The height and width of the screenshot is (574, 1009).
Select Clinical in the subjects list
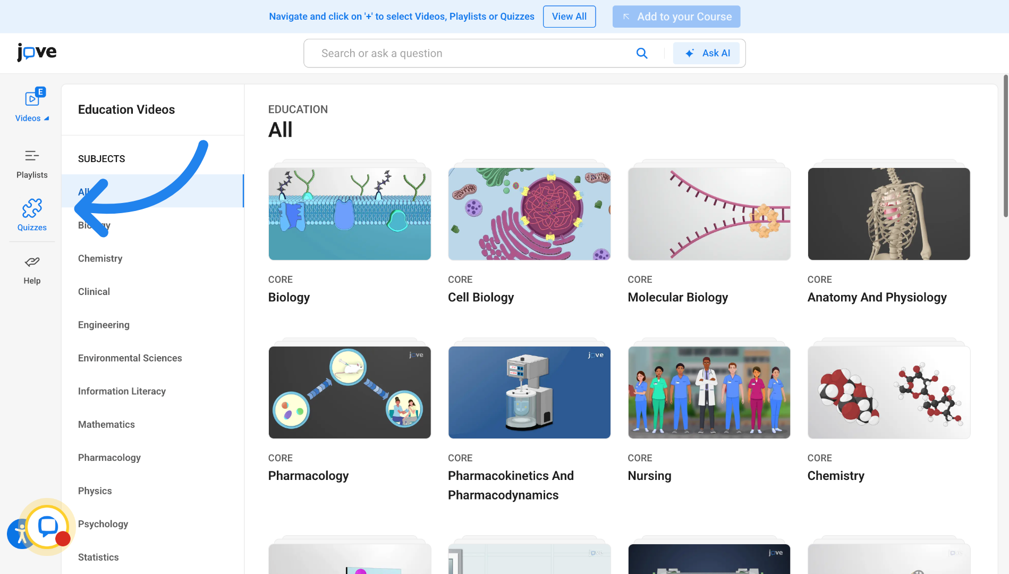(x=94, y=292)
